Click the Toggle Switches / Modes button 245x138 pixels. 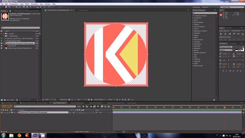[x=82, y=132]
